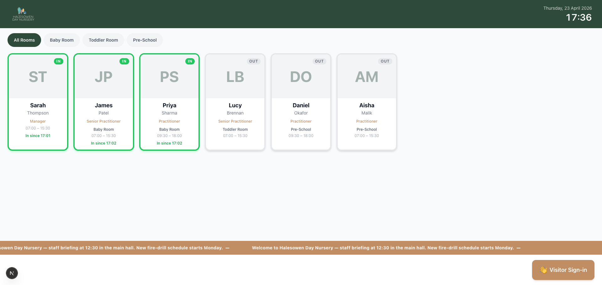The height and width of the screenshot is (285, 602).
Task: Switch to the Baby Room tab
Action: [62, 40]
